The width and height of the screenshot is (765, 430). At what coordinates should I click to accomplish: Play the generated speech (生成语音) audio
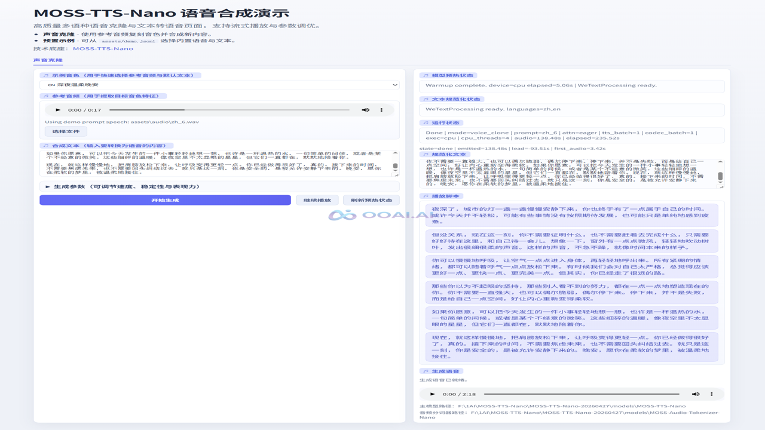tap(433, 394)
